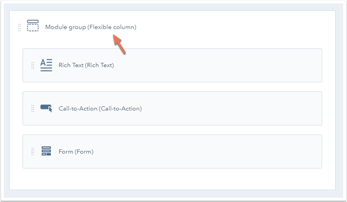This screenshot has height=202, width=347.
Task: Click empty space inside Rich Text card
Action: 217,66
